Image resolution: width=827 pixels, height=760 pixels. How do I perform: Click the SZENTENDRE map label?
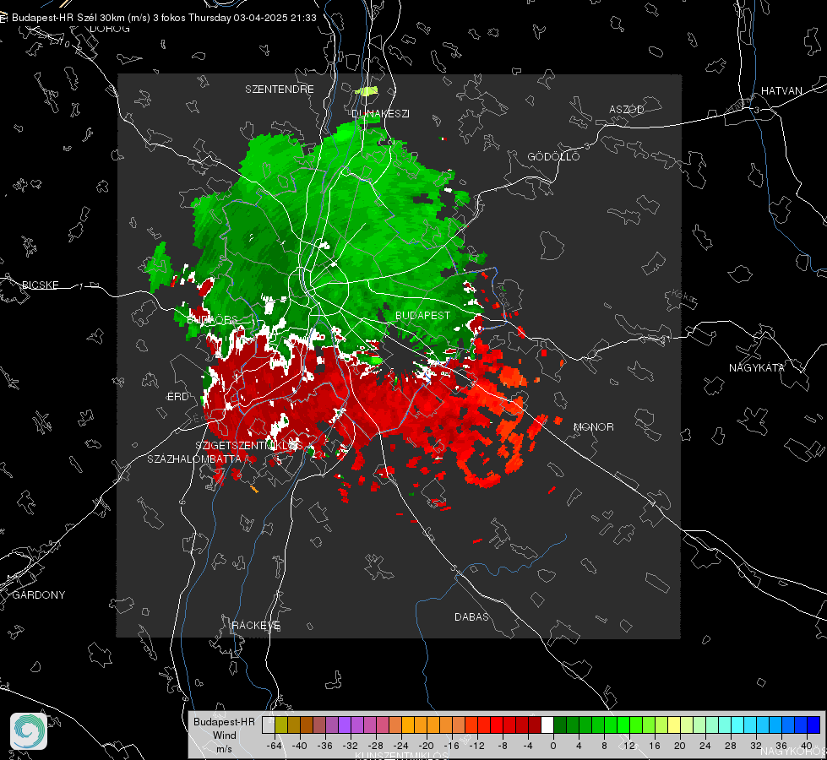coord(280,90)
